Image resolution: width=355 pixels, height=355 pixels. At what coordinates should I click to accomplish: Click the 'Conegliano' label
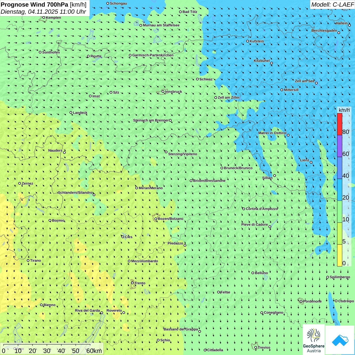(273, 312)
